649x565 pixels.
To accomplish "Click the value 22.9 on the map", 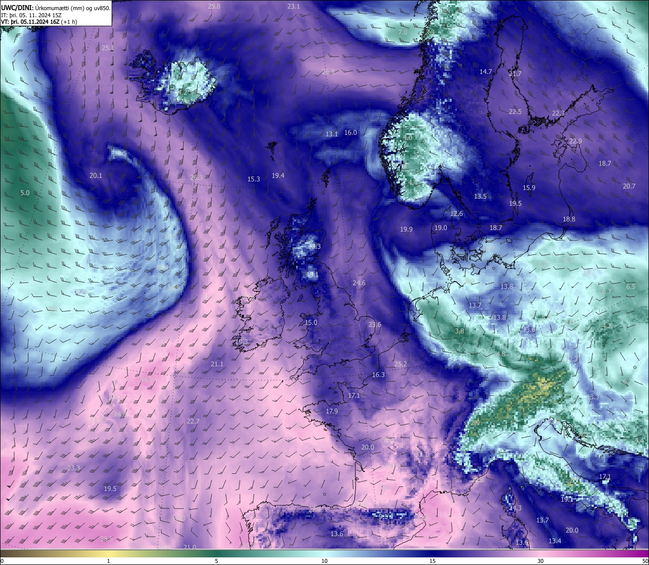I will (x=575, y=141).
